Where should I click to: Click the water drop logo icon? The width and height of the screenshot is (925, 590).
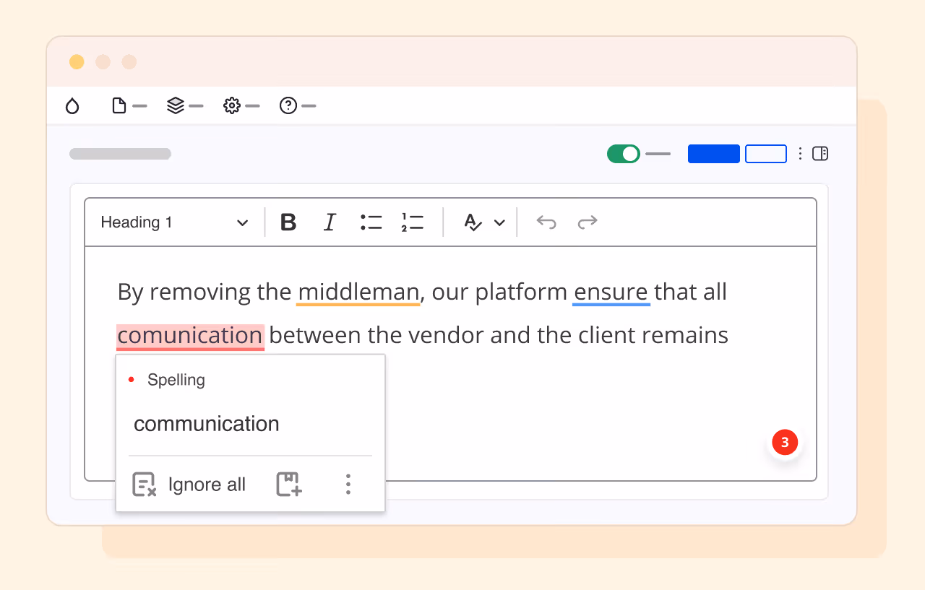coord(72,105)
